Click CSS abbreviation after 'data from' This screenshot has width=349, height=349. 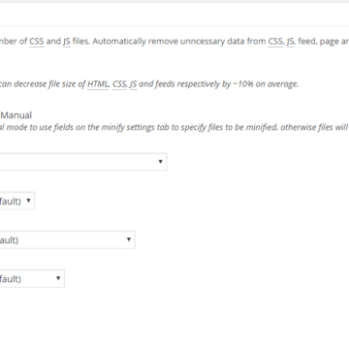(275, 42)
